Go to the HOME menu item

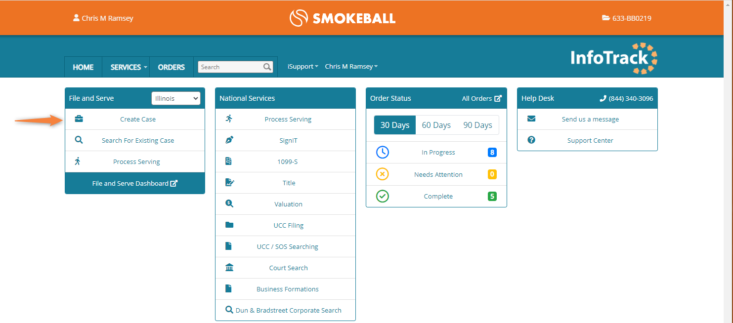pyautogui.click(x=83, y=67)
